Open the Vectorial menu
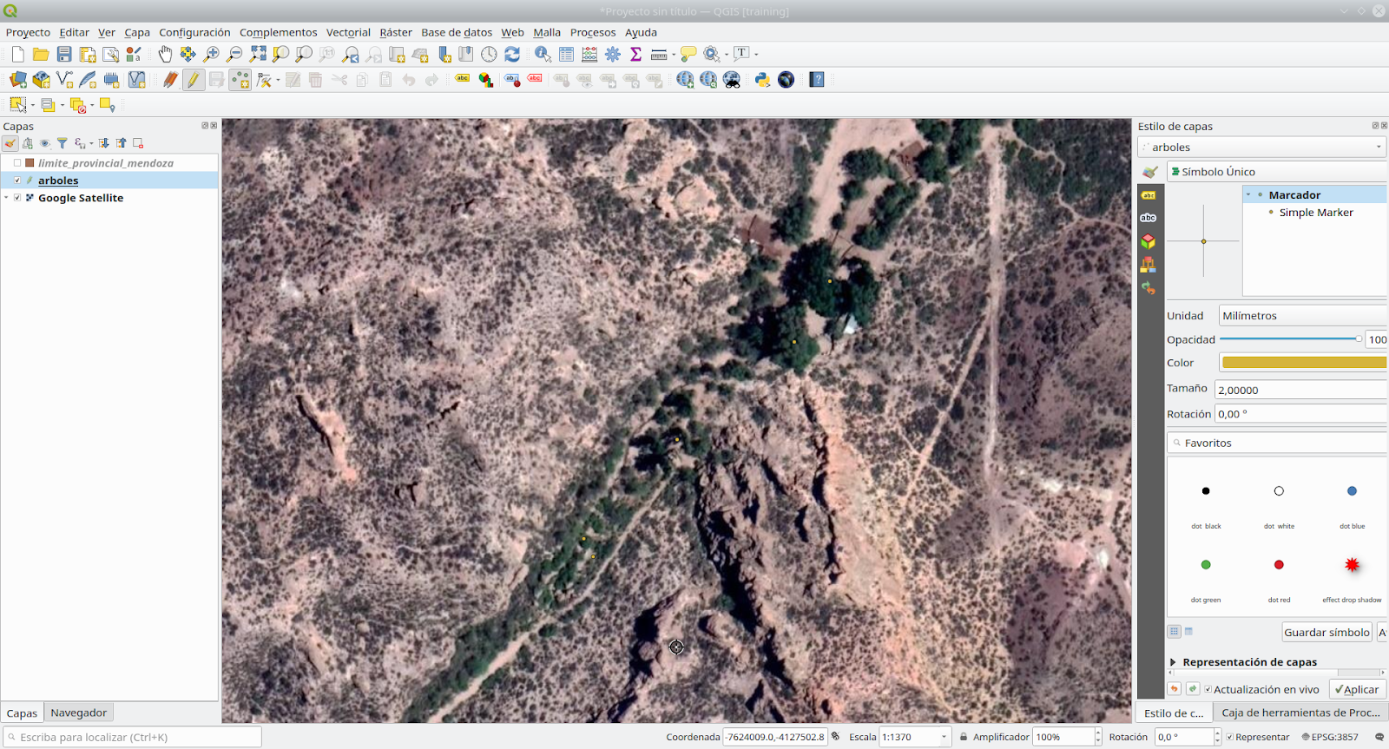Viewport: 1389px width, 749px height. [348, 32]
